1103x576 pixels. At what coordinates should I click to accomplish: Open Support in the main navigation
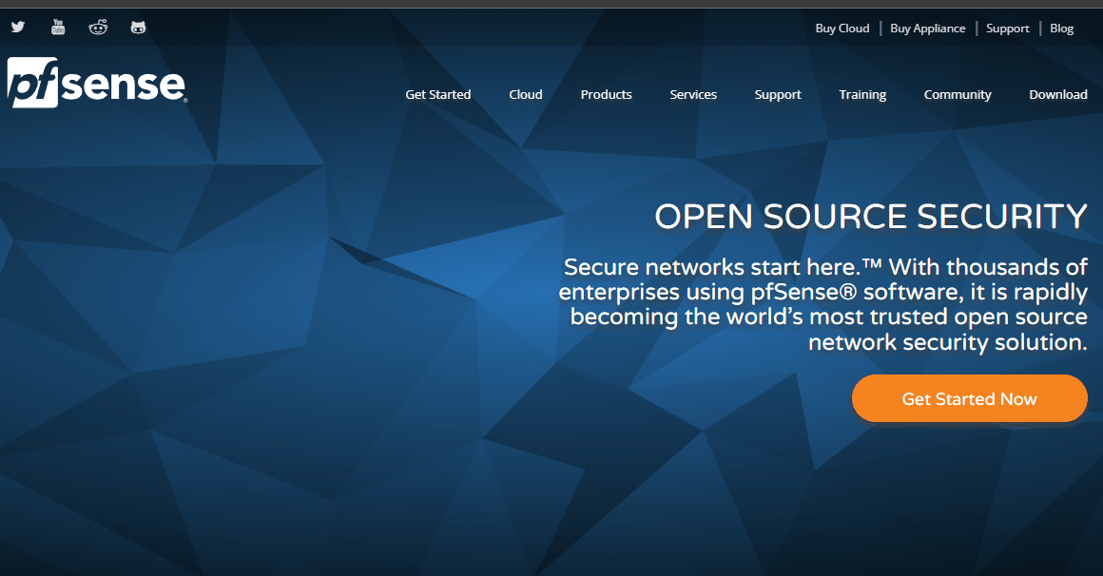[x=777, y=94]
